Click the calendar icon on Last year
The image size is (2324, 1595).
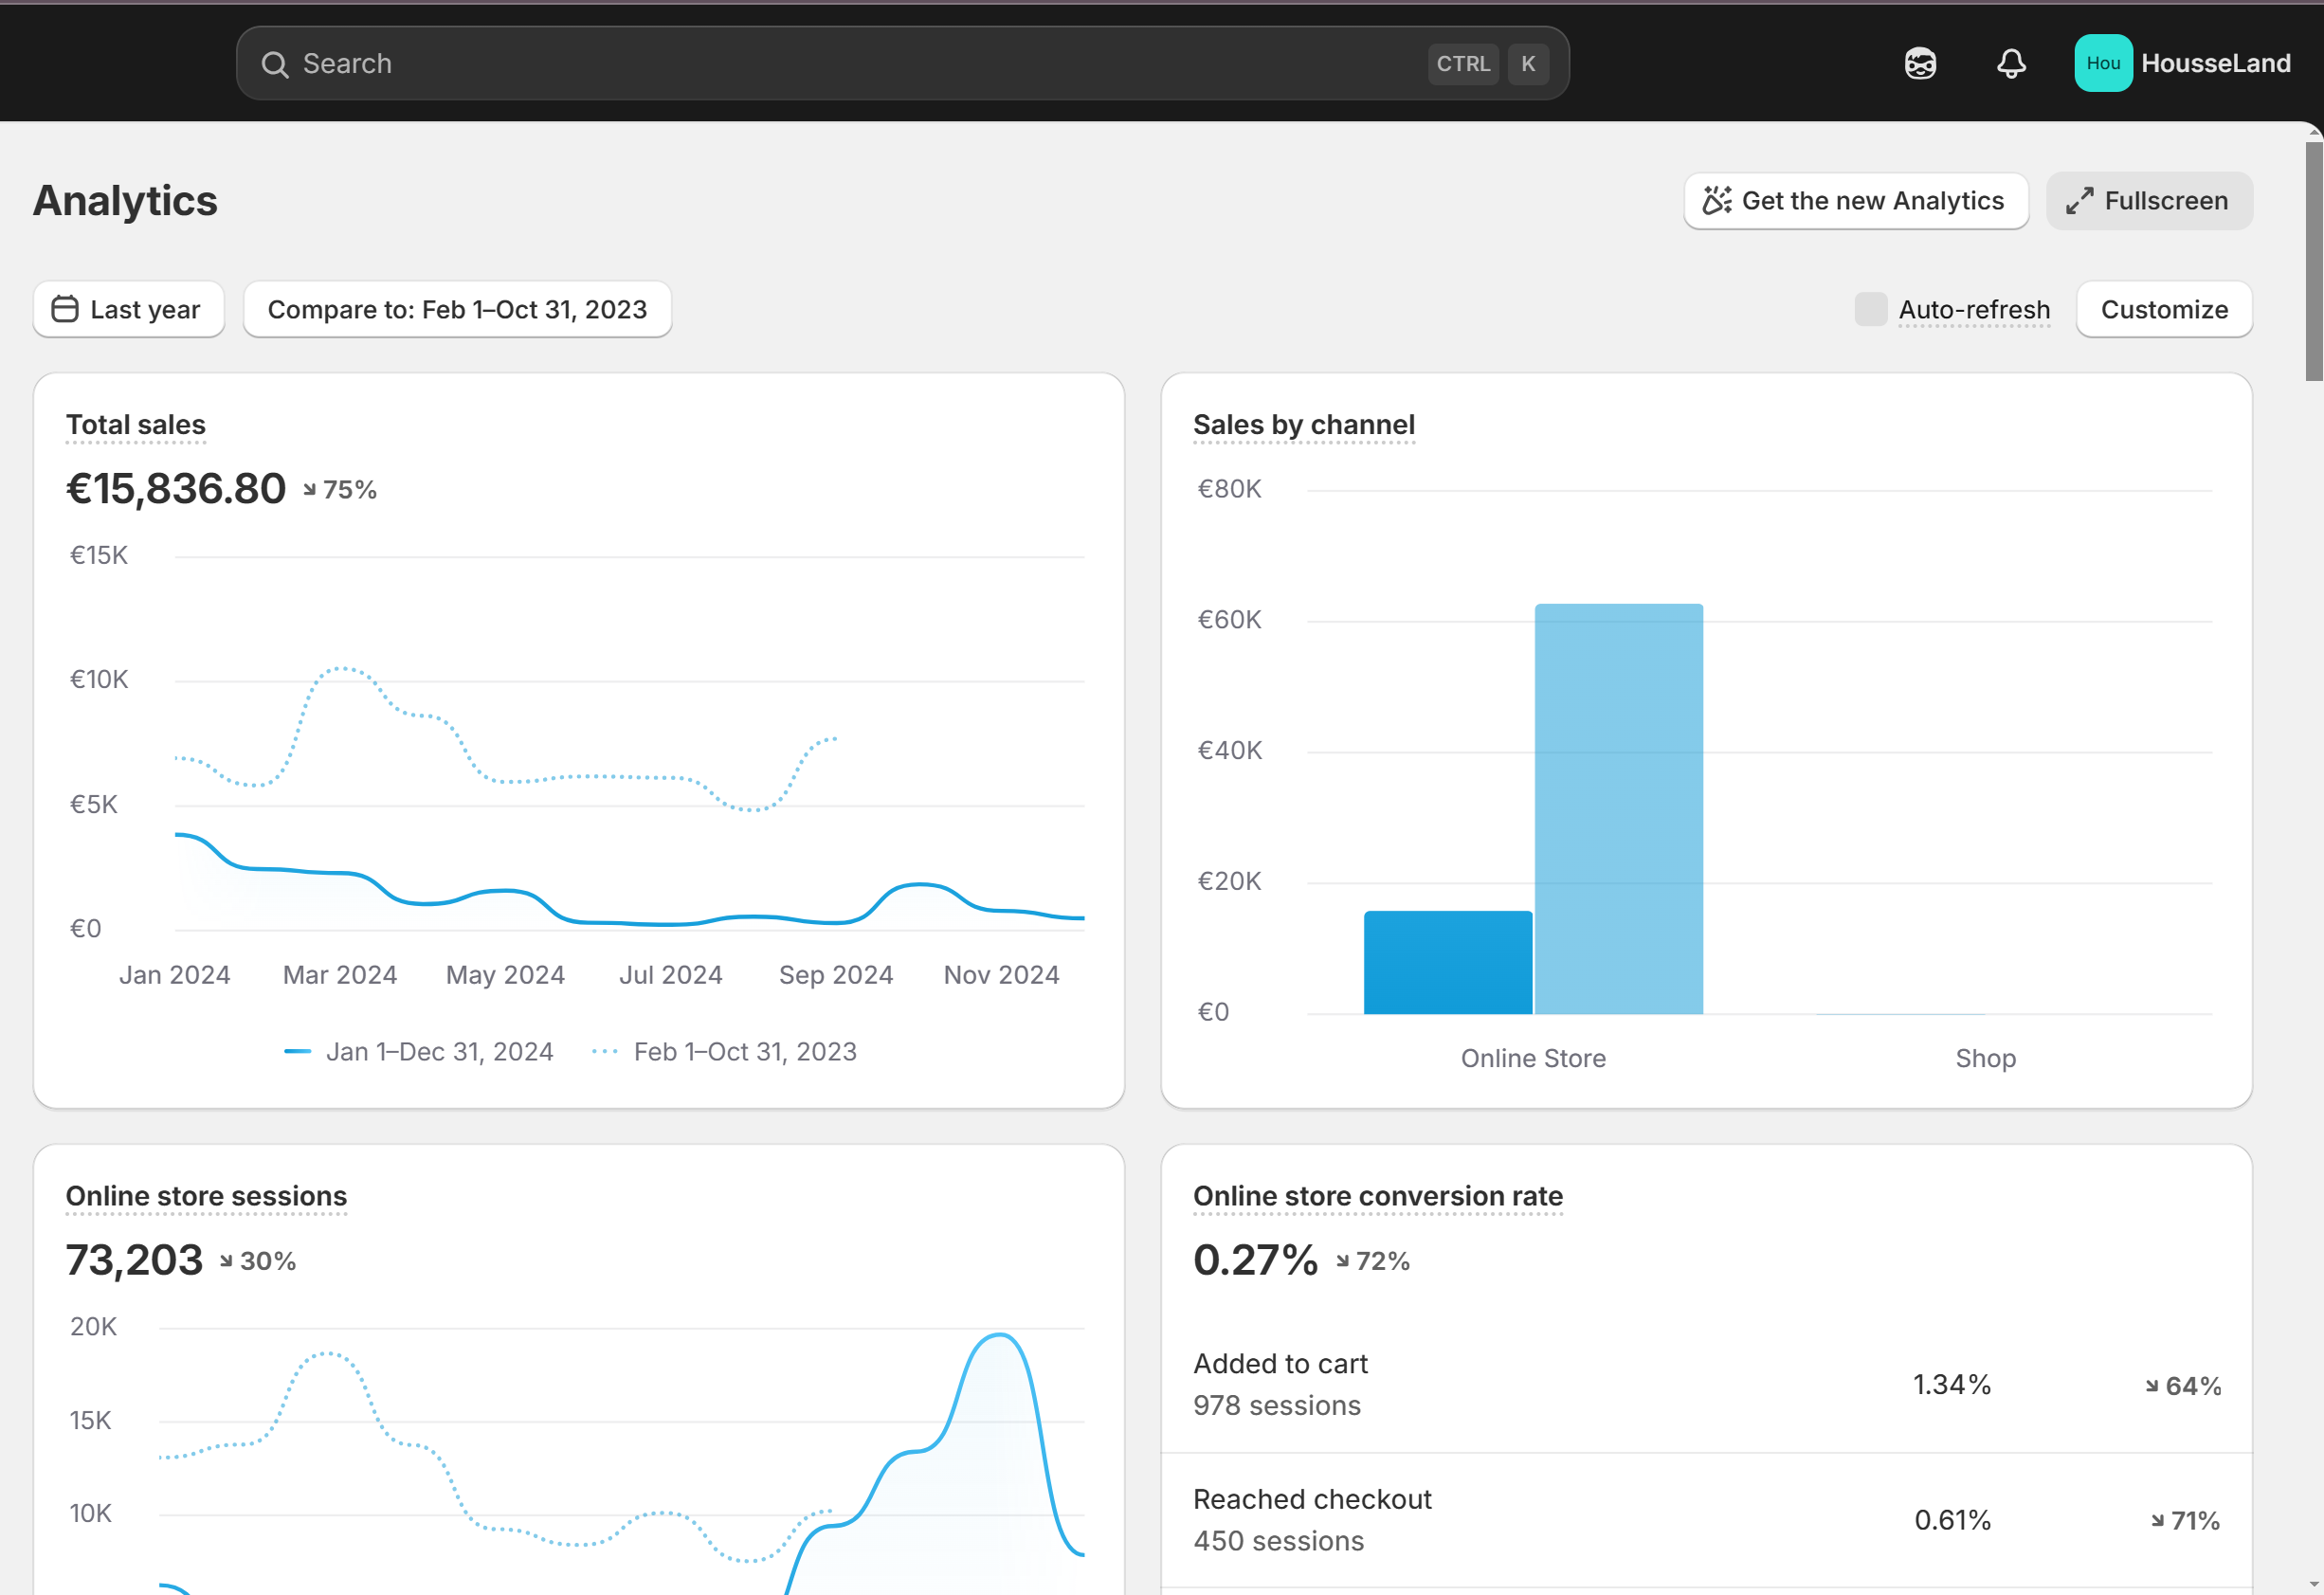point(65,309)
